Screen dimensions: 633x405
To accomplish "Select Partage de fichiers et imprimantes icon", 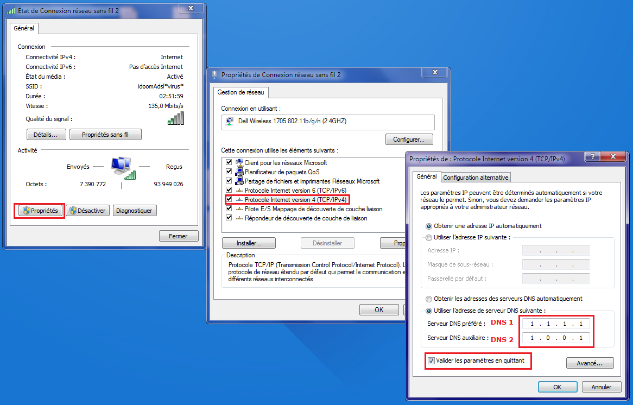I will 239,181.
